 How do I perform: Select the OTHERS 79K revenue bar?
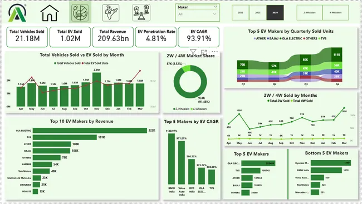click(47, 157)
